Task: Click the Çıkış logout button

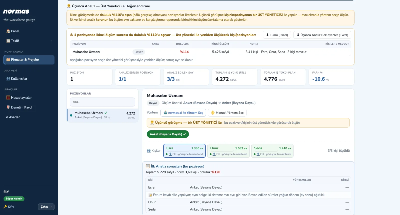Action: coord(46,207)
